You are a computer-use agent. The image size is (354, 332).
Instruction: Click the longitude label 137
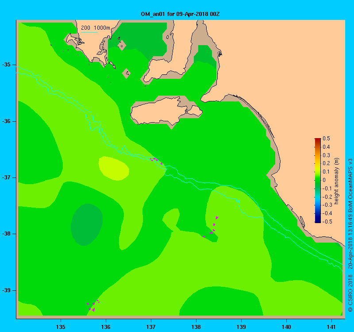click(x=151, y=327)
